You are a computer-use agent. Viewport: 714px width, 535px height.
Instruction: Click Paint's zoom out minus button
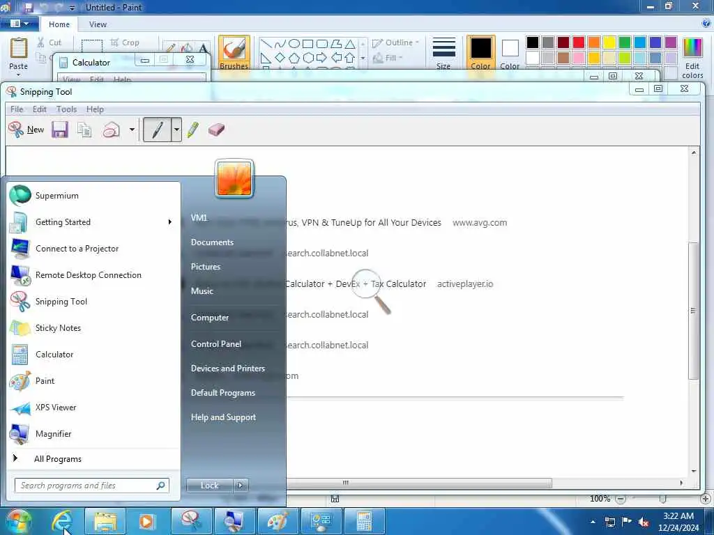620,499
